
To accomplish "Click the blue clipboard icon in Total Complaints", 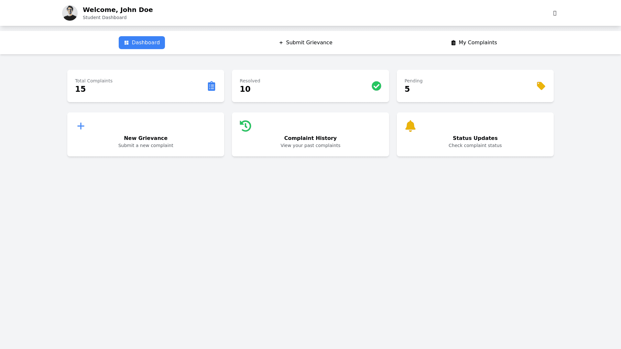I will coord(211,86).
